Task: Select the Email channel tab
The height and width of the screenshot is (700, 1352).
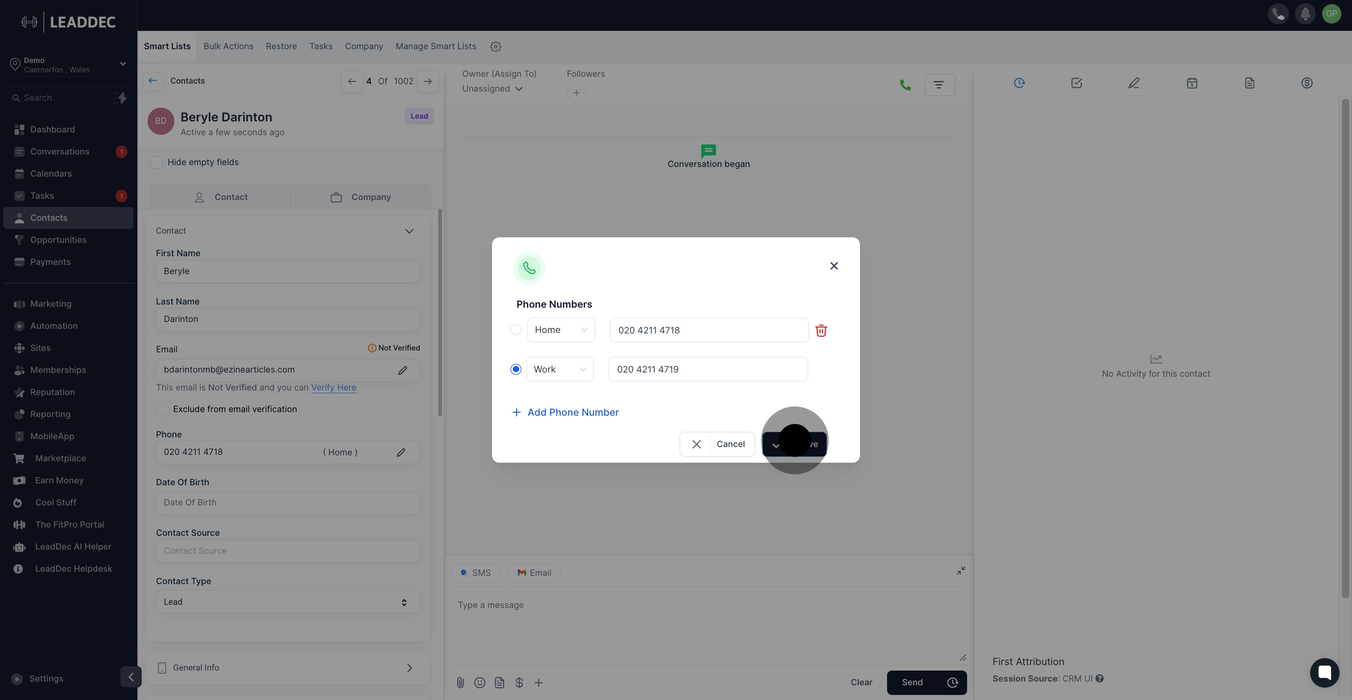Action: (534, 573)
